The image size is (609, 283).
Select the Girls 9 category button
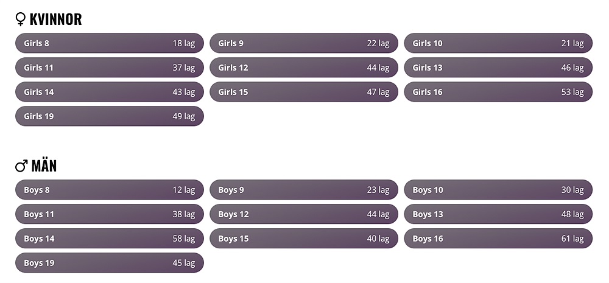pos(303,43)
